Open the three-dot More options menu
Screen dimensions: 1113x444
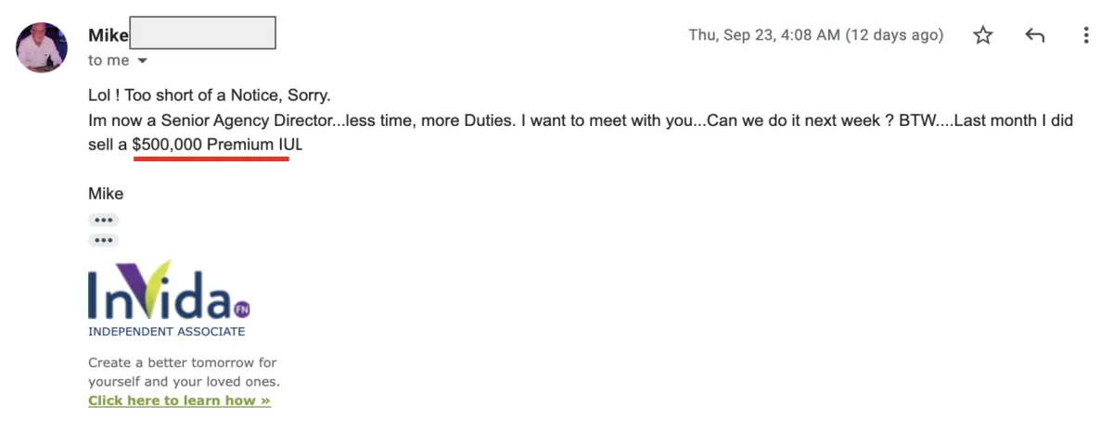point(1086,35)
